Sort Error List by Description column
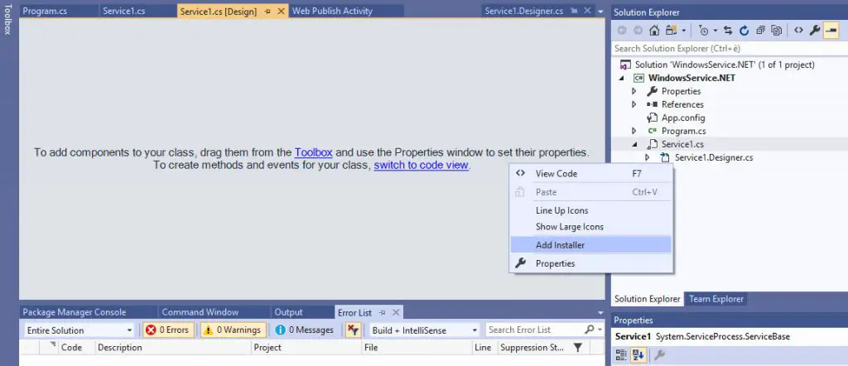The height and width of the screenshot is (366, 848). point(173,347)
